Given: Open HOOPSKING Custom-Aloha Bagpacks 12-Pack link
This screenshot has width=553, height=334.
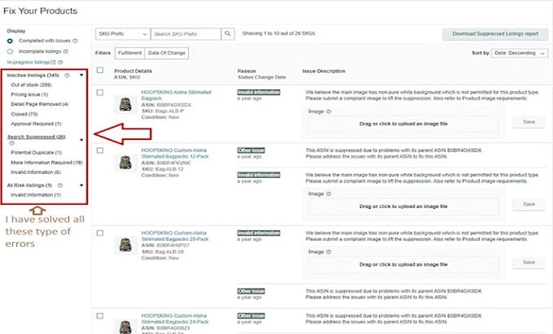Looking at the screenshot, I should coord(175,154).
